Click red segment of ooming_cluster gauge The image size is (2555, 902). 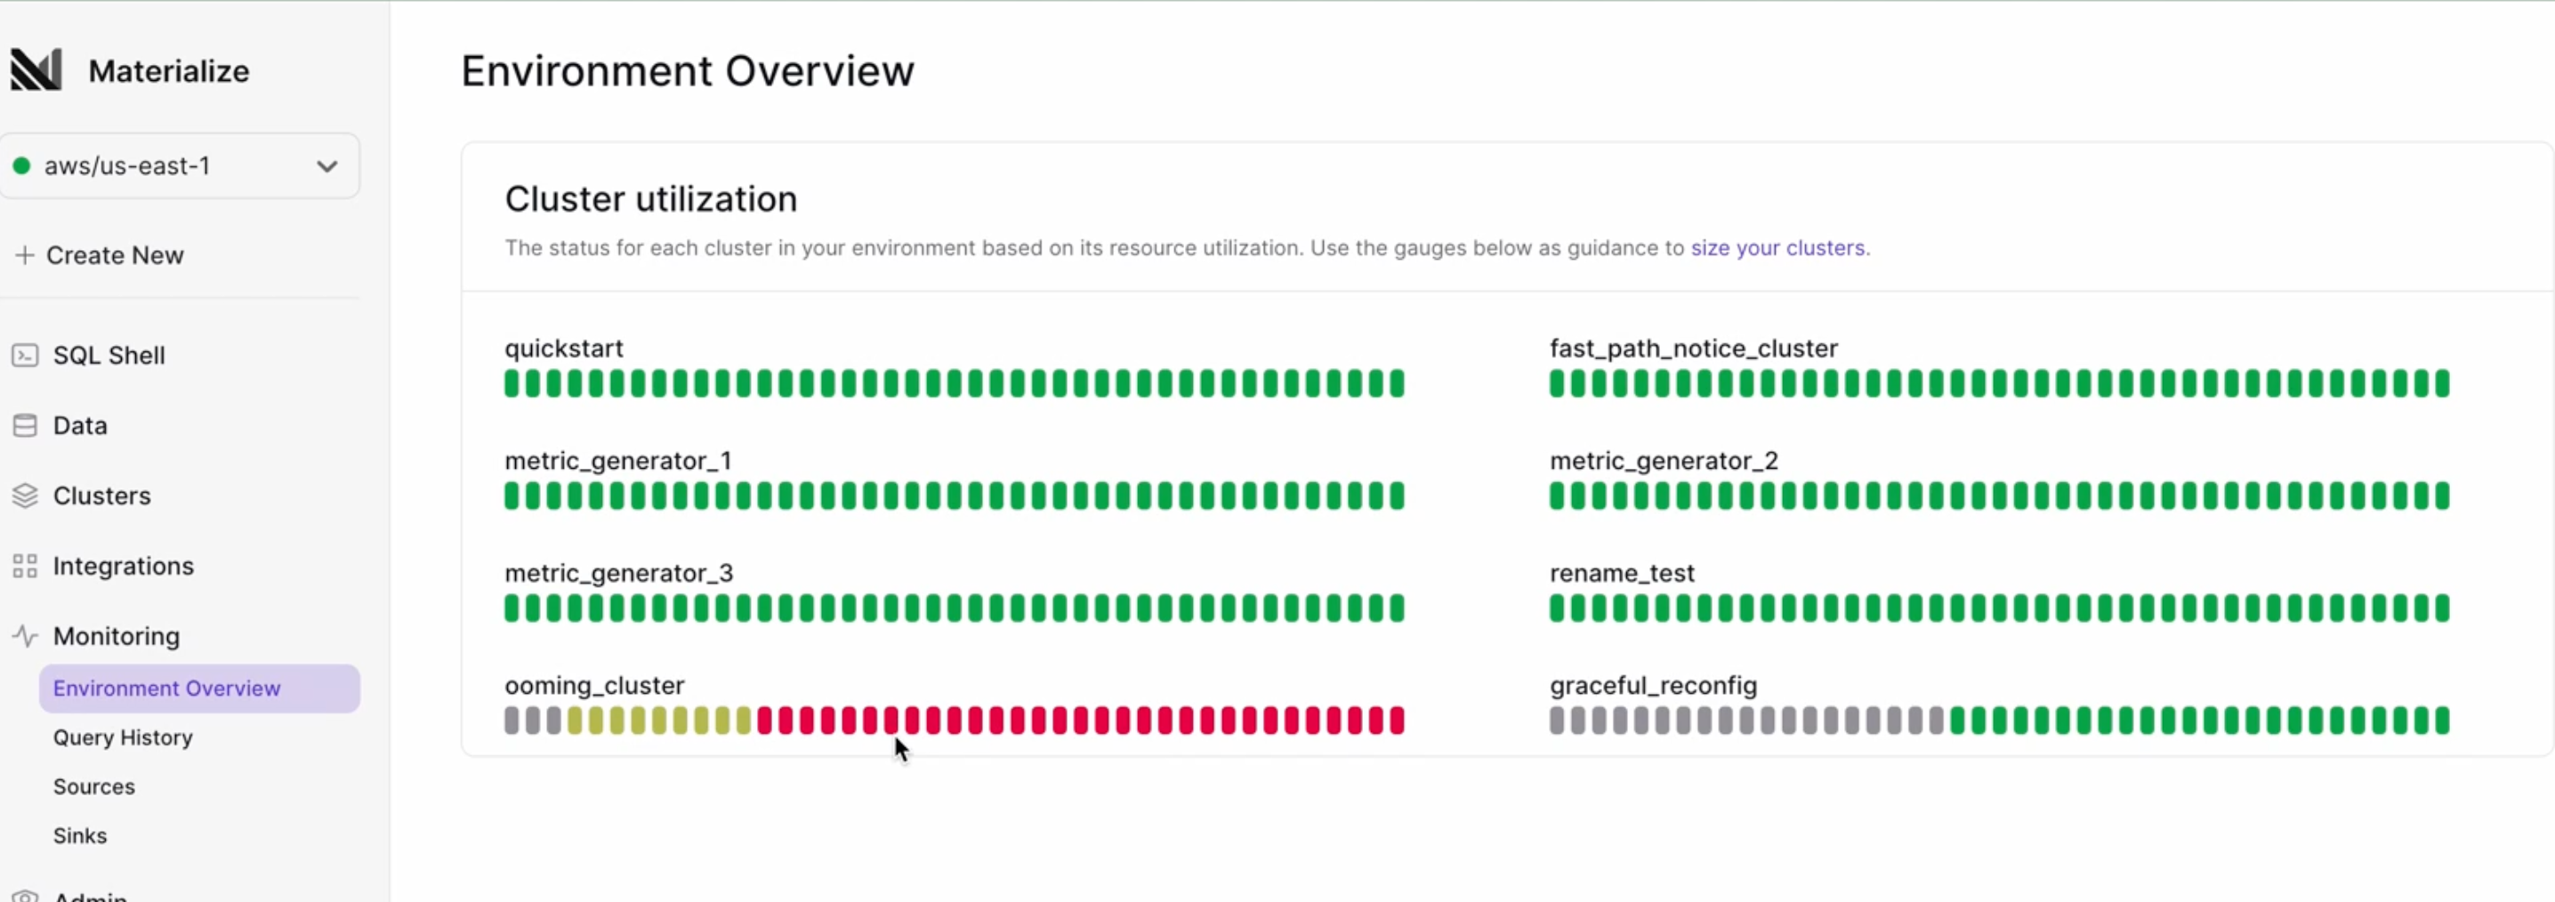point(1080,721)
